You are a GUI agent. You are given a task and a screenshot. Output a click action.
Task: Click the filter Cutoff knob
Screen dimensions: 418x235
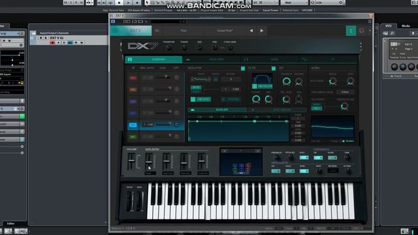click(x=256, y=99)
